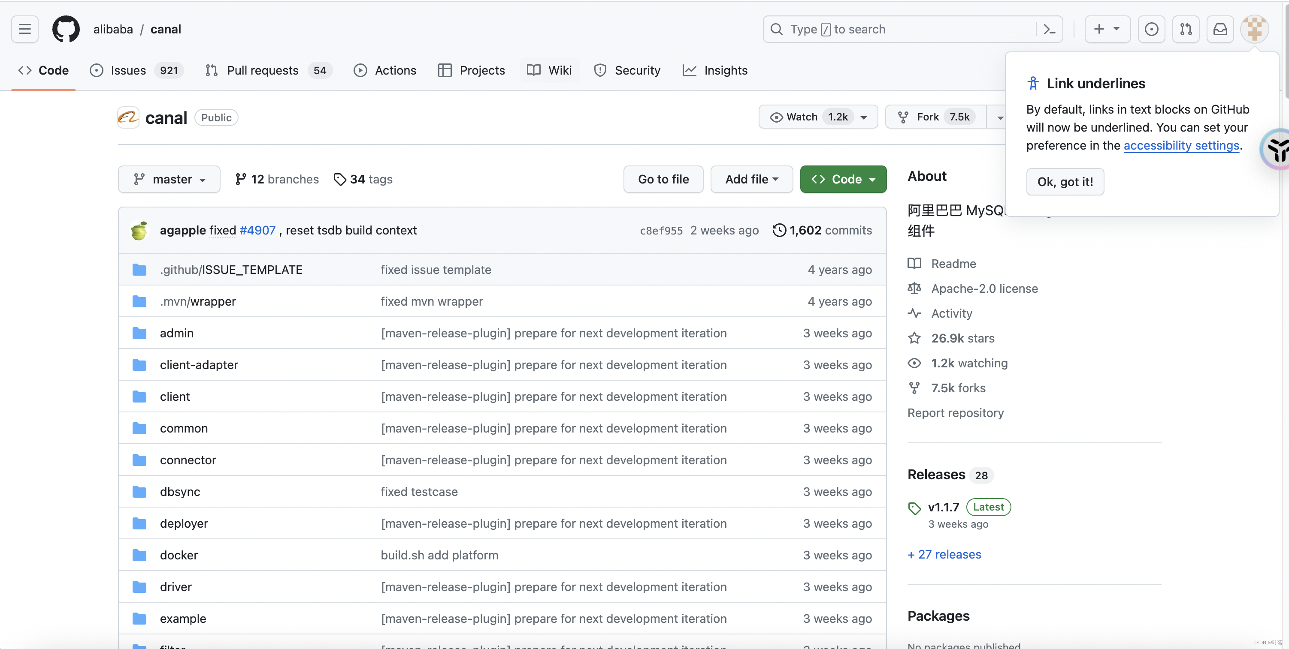Open the notifications inbox icon
This screenshot has height=649, width=1289.
coord(1220,29)
